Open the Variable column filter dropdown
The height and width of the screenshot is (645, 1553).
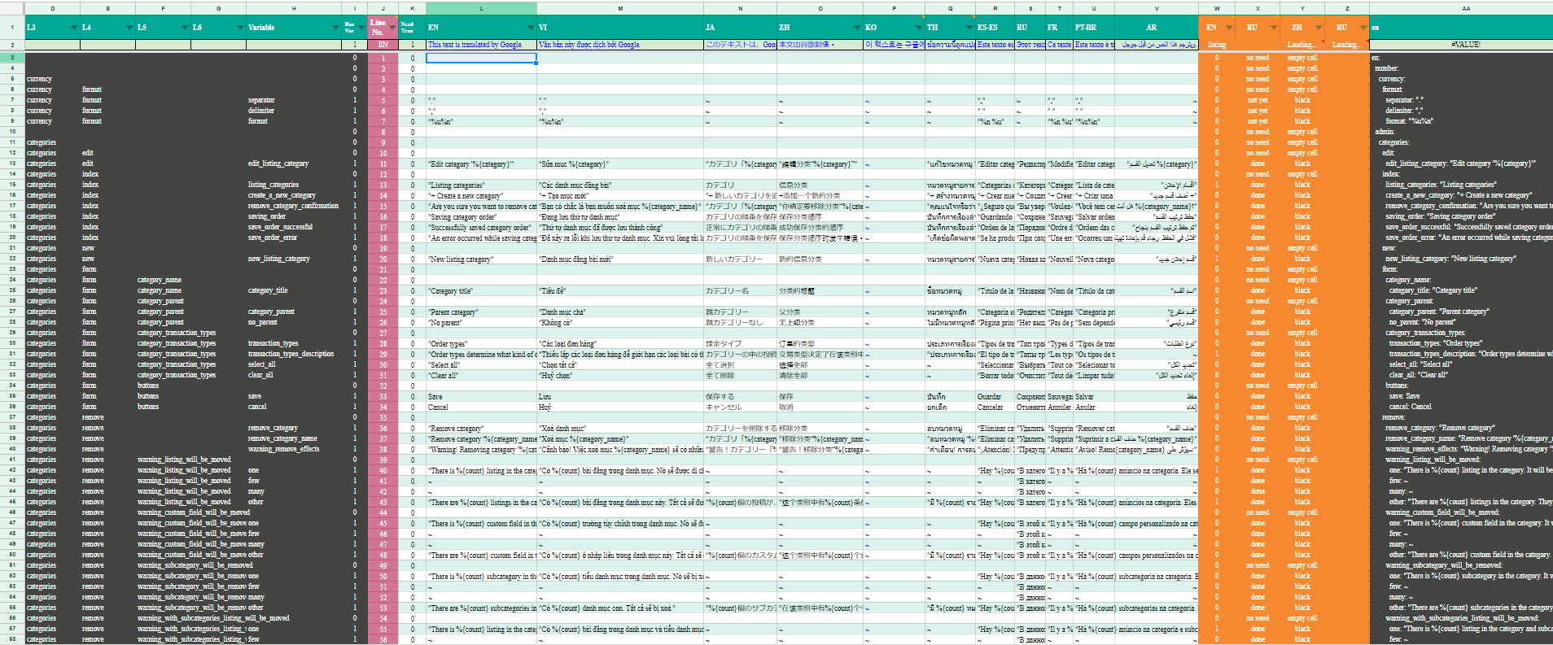pyautogui.click(x=335, y=28)
